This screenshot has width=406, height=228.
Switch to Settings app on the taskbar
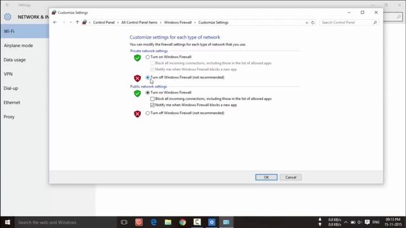(211, 222)
